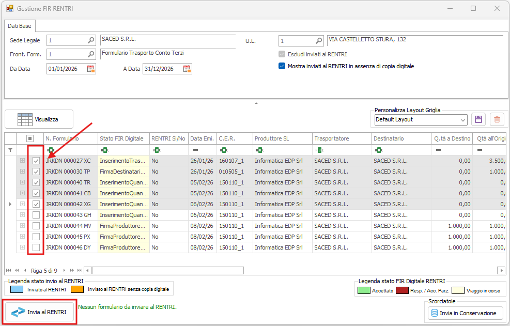
Task: Uncheck the row JRKDN 000027 XC checkbox
Action: coord(36,161)
